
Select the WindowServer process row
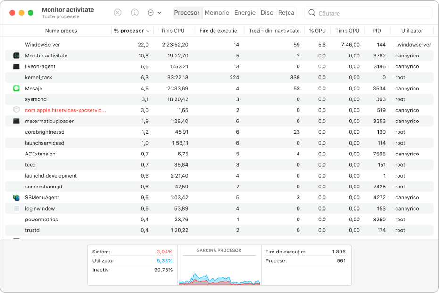pyautogui.click(x=219, y=45)
